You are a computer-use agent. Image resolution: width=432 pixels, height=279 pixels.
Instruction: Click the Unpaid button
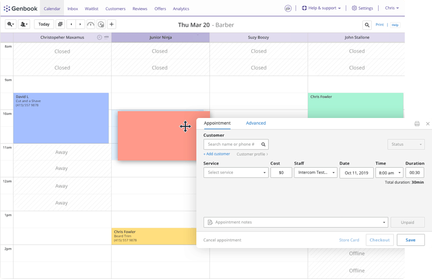pos(407,222)
